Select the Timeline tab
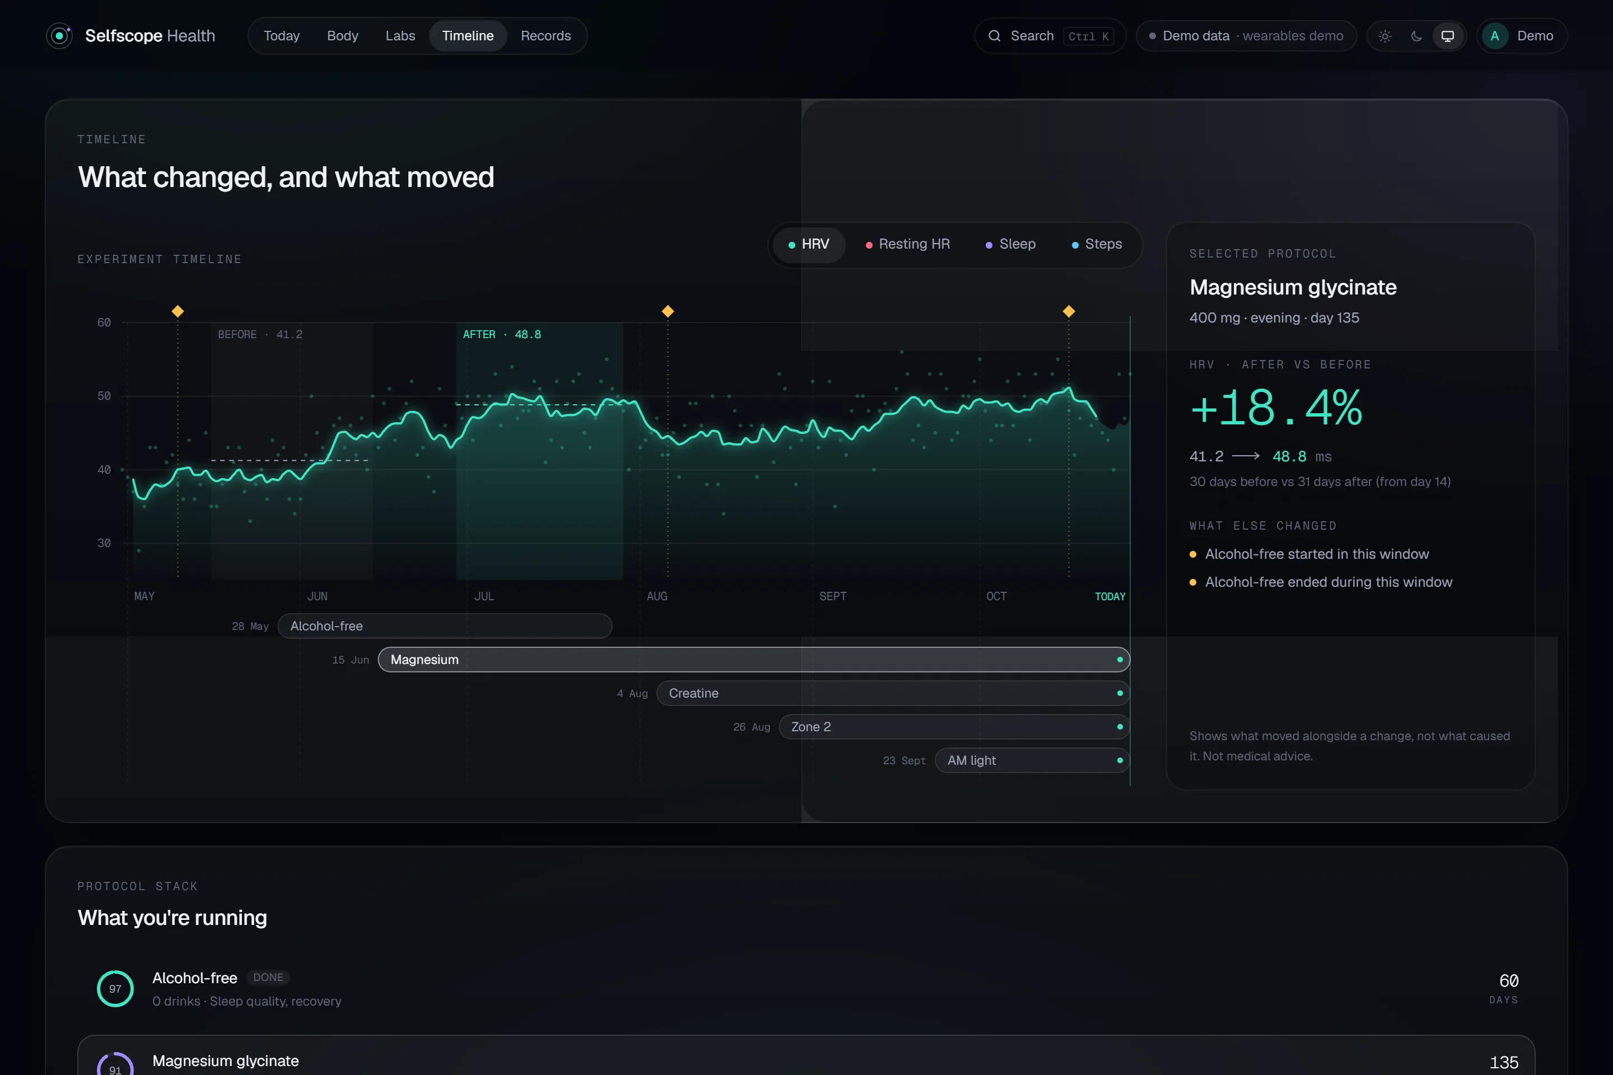Image resolution: width=1613 pixels, height=1075 pixels. [x=468, y=36]
